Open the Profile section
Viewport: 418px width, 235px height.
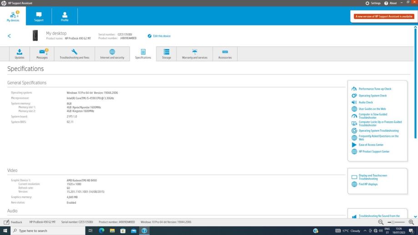pos(65,16)
